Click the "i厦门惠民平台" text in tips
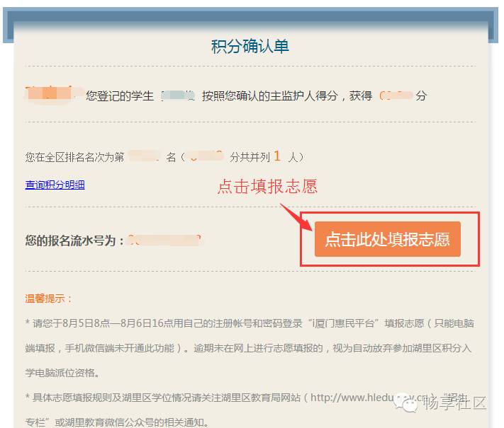504x428 pixels. [343, 323]
